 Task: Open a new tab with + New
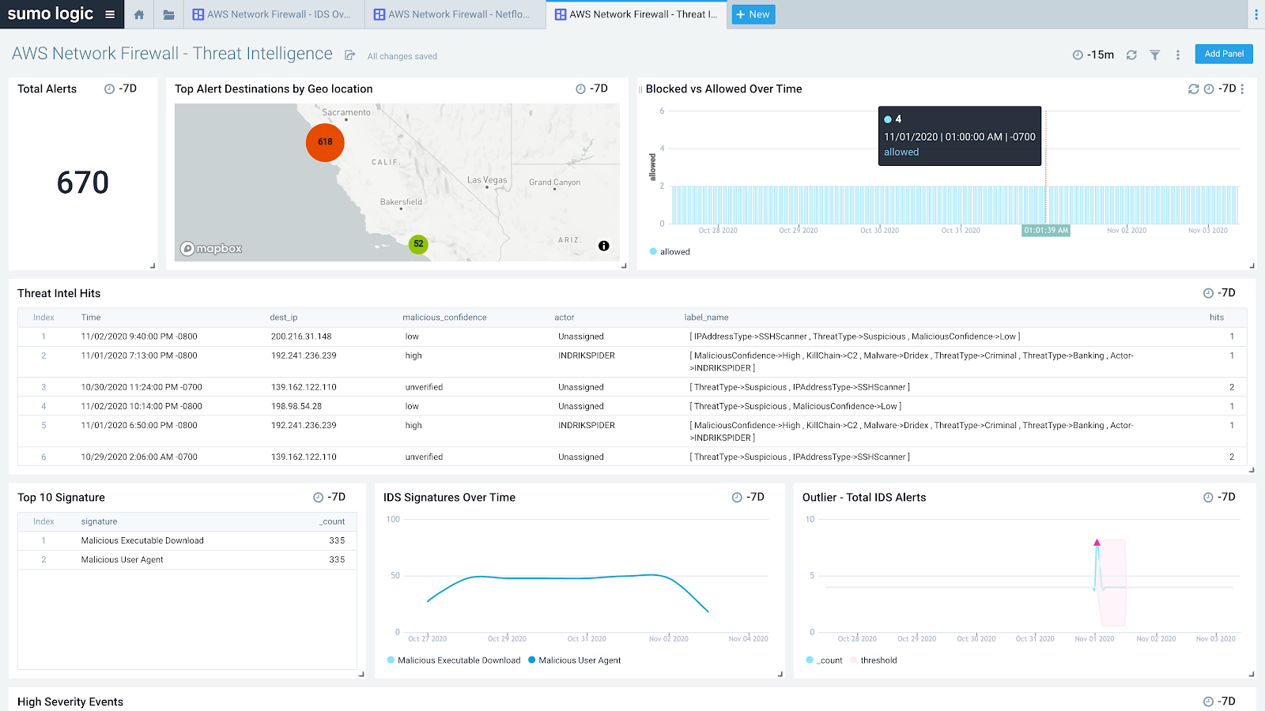(753, 14)
